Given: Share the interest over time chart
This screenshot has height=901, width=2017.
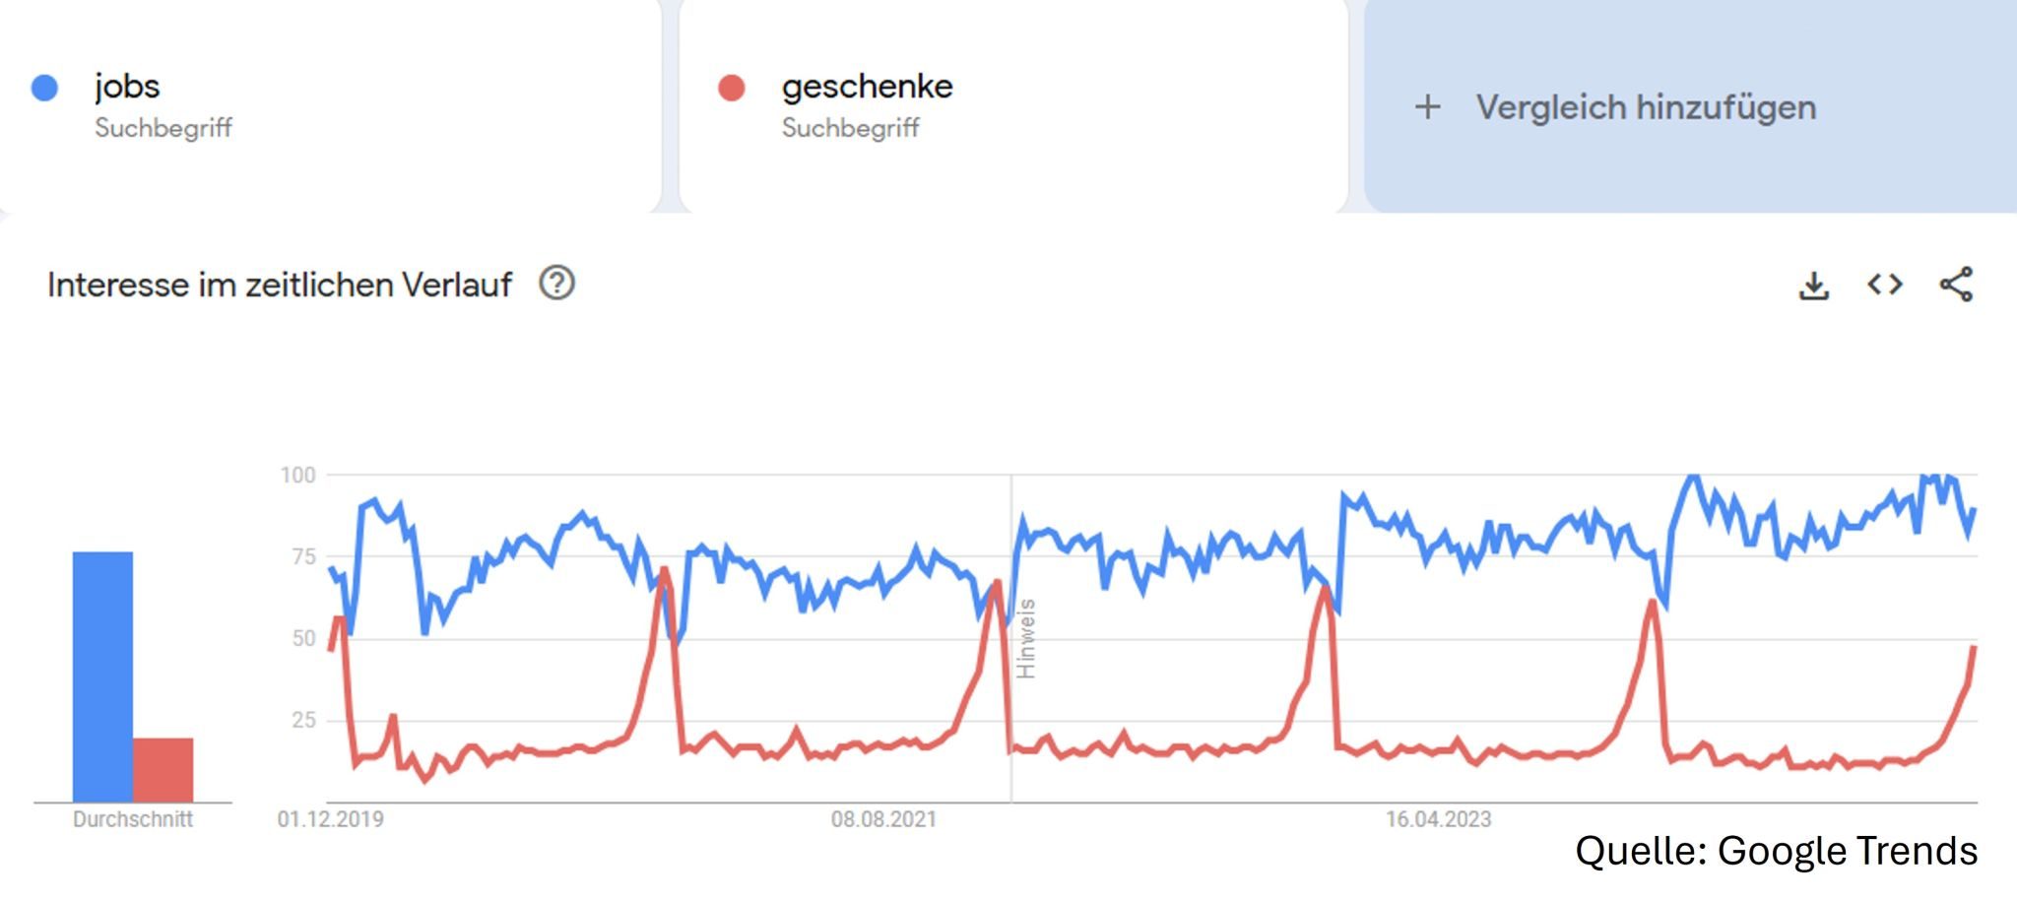Looking at the screenshot, I should click(x=1956, y=285).
